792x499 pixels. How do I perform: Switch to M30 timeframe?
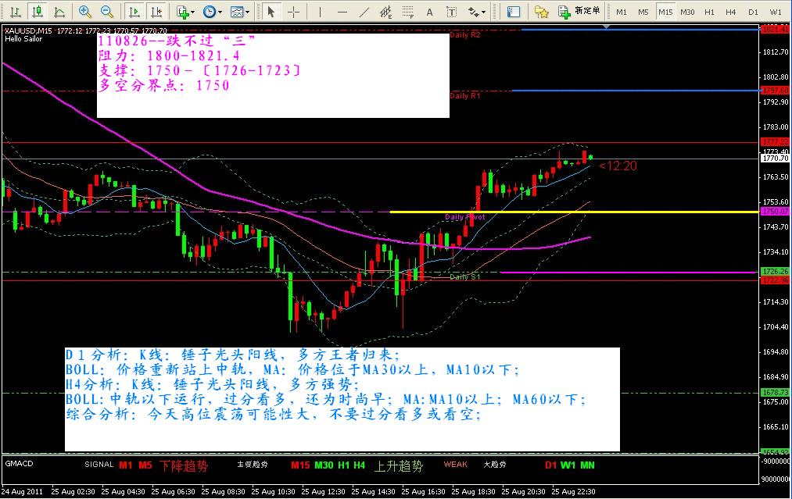tap(687, 12)
